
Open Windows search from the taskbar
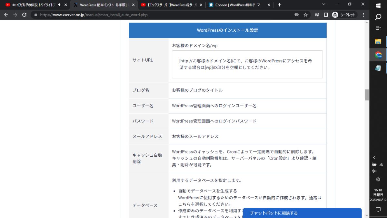click(x=378, y=17)
